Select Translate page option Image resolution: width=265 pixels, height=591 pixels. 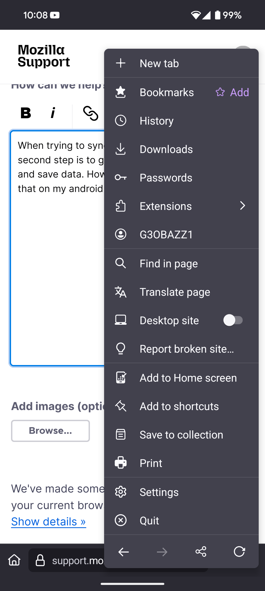pos(175,292)
